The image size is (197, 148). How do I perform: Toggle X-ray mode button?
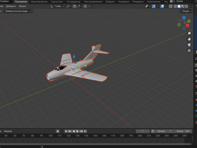tap(171, 7)
